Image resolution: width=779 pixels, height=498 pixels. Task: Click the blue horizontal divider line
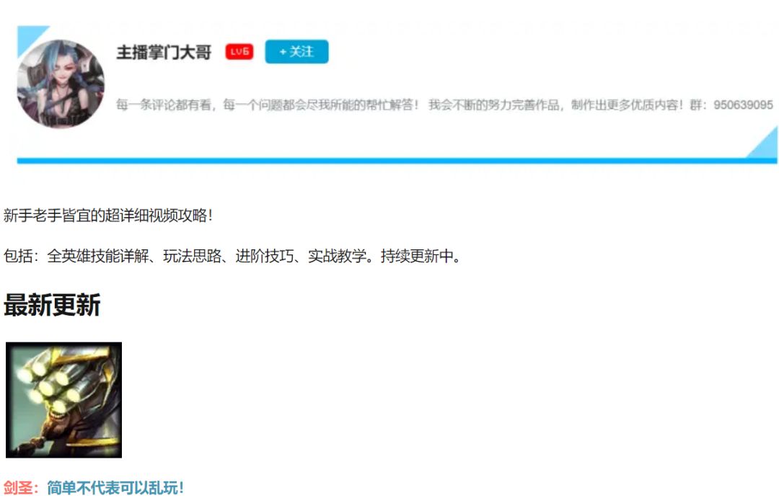pos(397,161)
